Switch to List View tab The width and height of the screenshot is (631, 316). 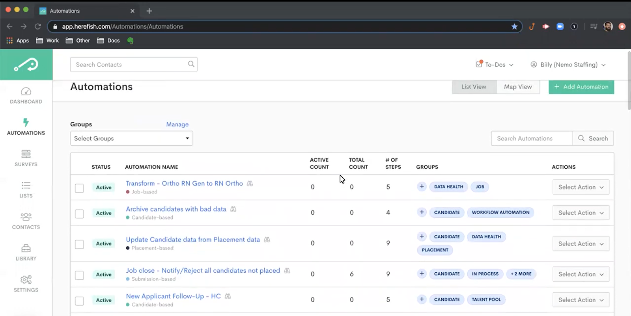tap(474, 87)
